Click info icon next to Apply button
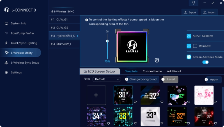The image size is (224, 127). pyautogui.click(x=206, y=80)
